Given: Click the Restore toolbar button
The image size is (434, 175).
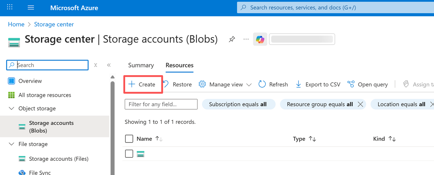Looking at the screenshot, I should tap(178, 84).
